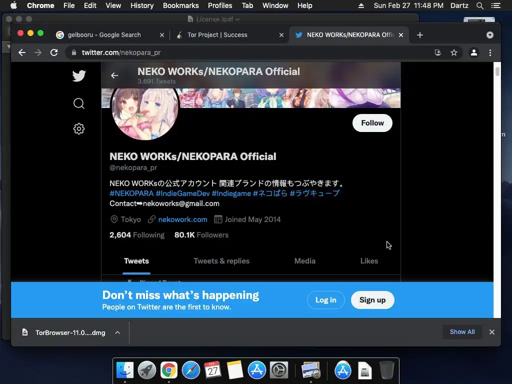Screen dimensions: 512x384
Task: Open the Apple menu
Action: pyautogui.click(x=13, y=5)
